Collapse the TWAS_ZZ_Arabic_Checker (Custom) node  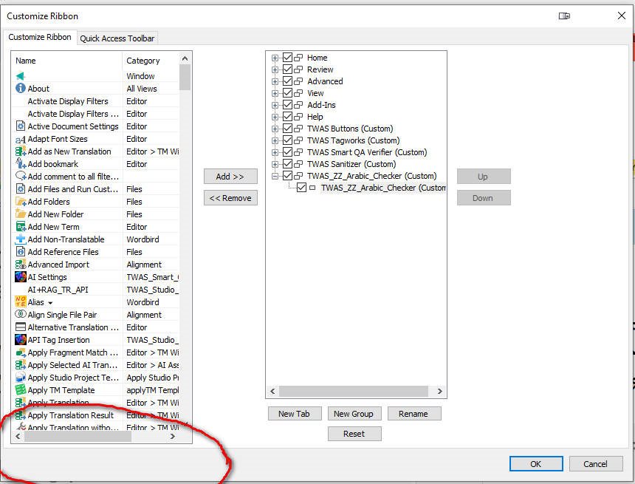274,176
